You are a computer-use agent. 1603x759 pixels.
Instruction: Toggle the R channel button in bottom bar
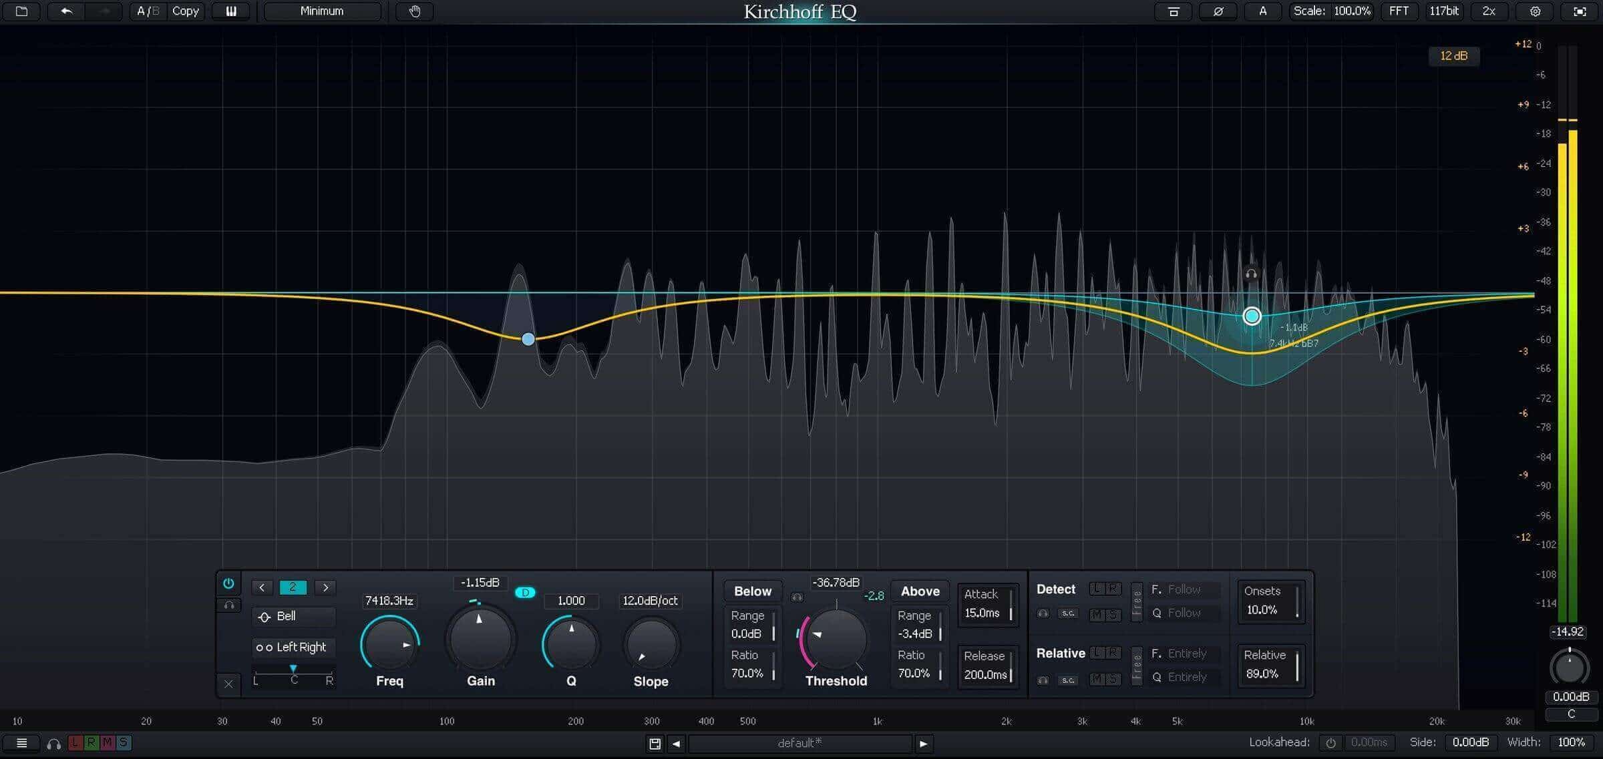pyautogui.click(x=91, y=742)
